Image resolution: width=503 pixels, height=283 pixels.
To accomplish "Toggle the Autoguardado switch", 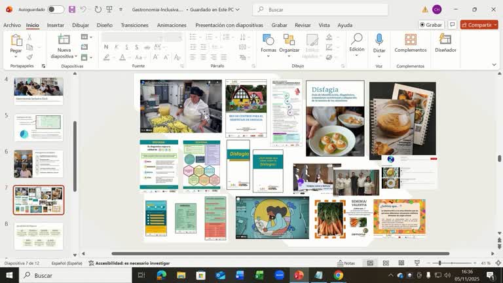I will 56,10.
